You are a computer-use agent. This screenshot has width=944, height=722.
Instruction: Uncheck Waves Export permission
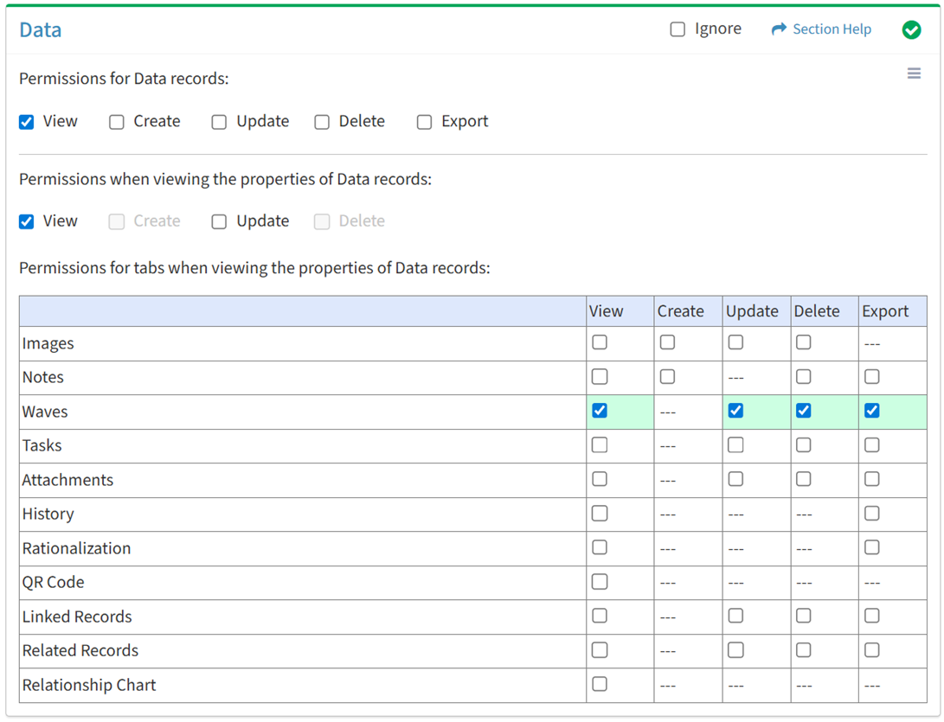[871, 411]
